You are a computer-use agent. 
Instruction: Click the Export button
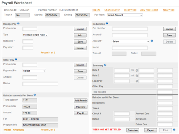click(151, 130)
